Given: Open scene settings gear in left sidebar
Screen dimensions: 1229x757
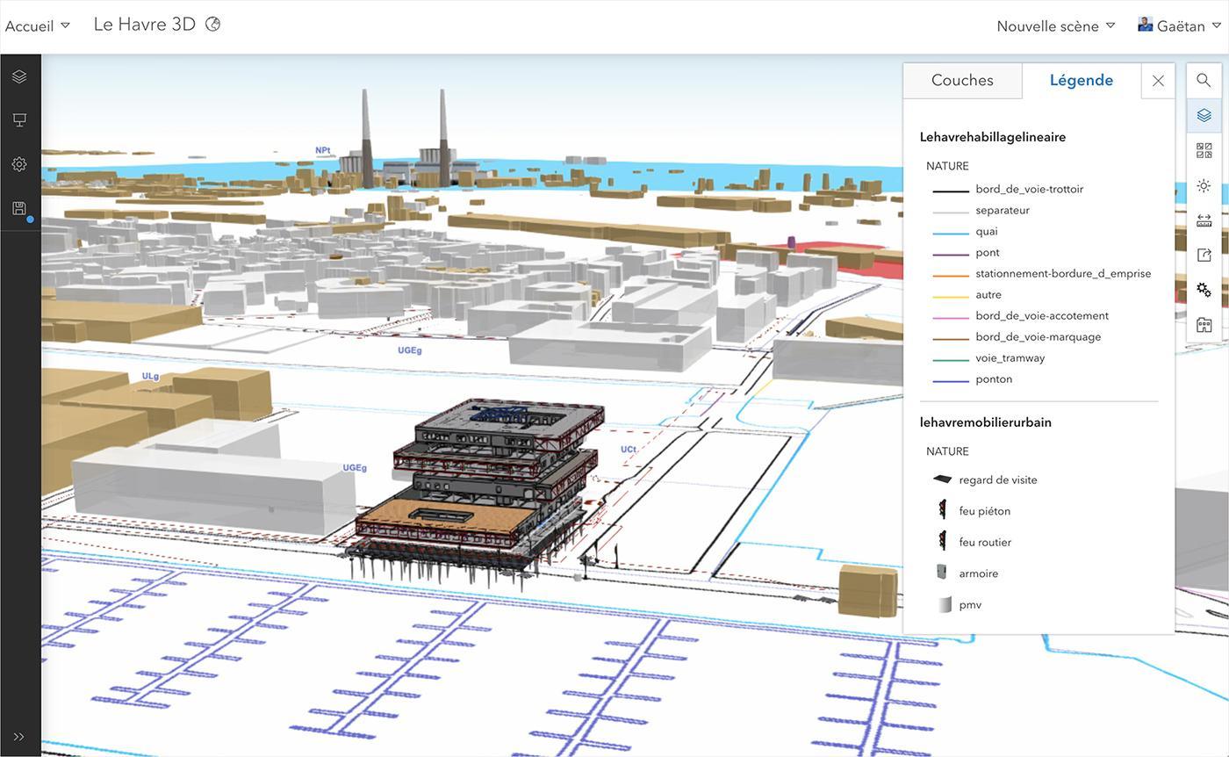Looking at the screenshot, I should click(x=19, y=164).
